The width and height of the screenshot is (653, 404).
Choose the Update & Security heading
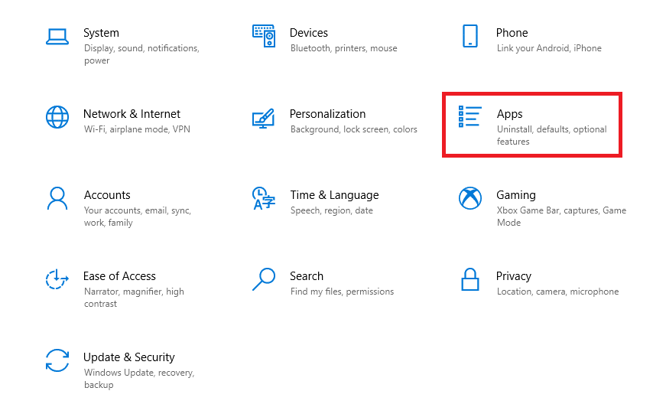(x=128, y=357)
